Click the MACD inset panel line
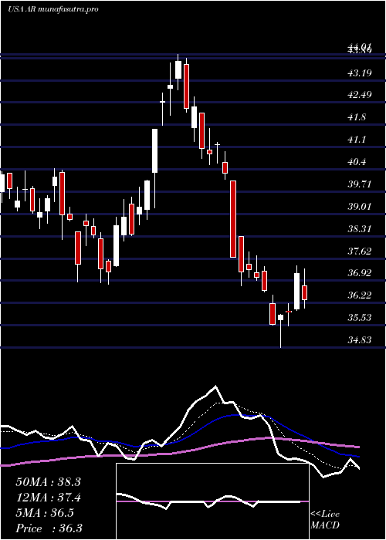The image size is (386, 540). click(x=208, y=501)
